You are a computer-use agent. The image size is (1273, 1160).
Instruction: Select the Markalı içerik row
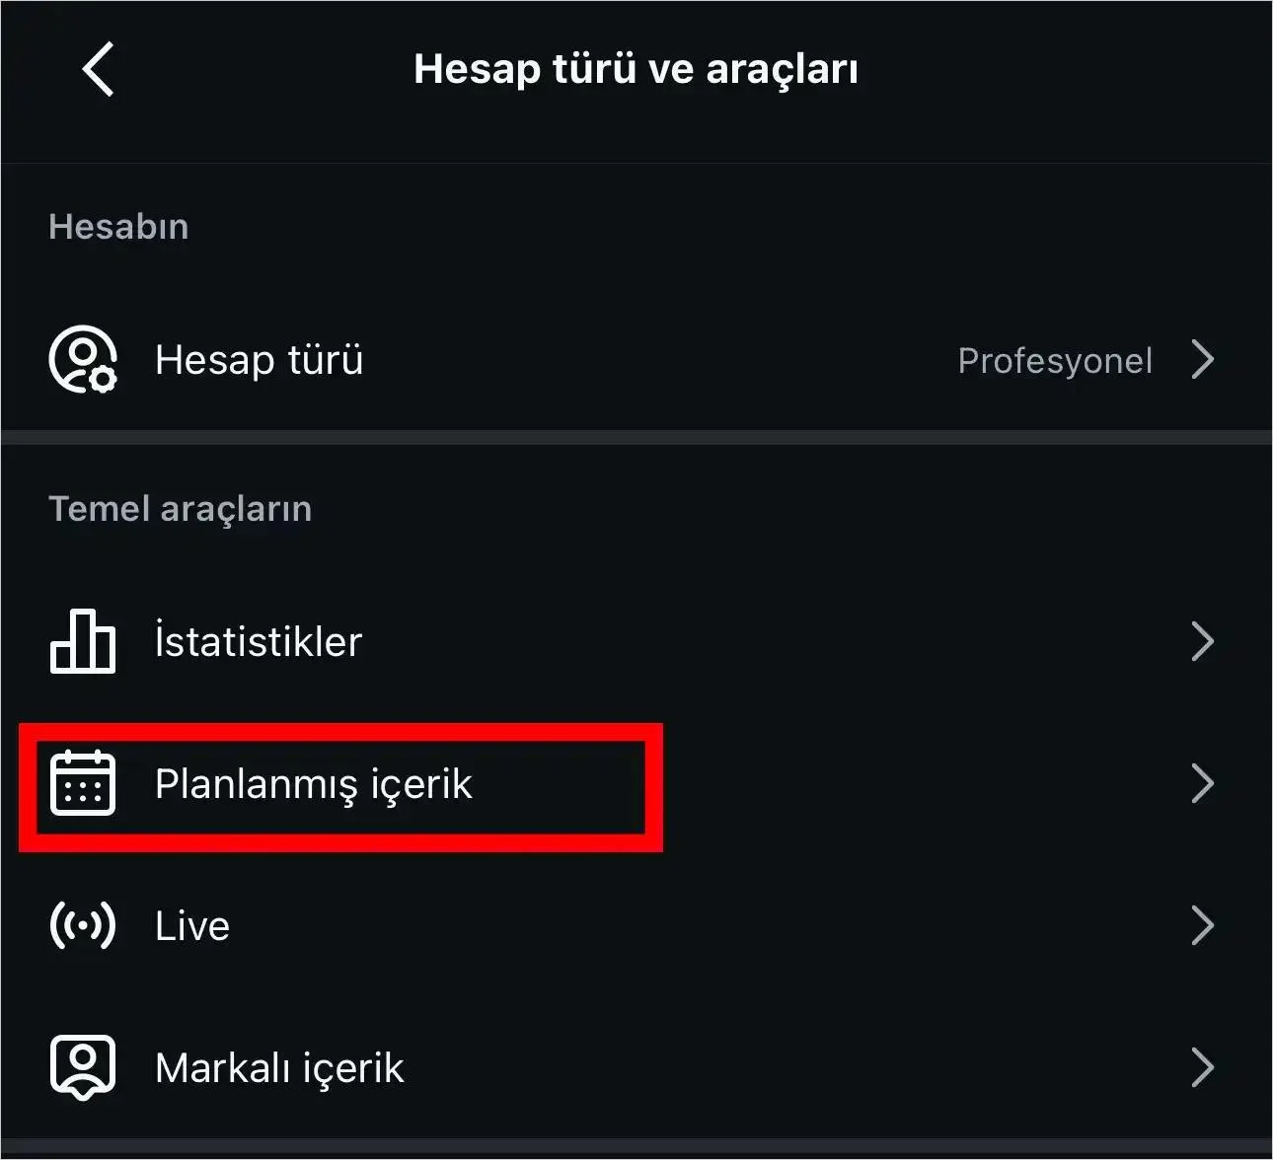click(x=279, y=1066)
